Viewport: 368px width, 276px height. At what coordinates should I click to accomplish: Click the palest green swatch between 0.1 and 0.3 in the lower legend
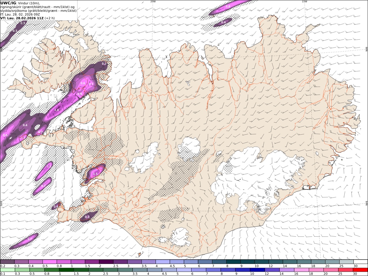pyautogui.click(x=7, y=270)
